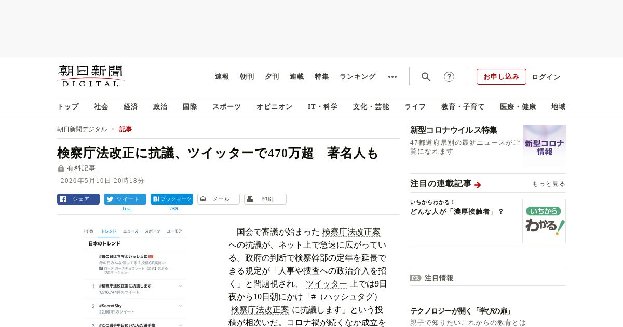The image size is (623, 327).
Task: Send article by メール button
Action: [219, 199]
